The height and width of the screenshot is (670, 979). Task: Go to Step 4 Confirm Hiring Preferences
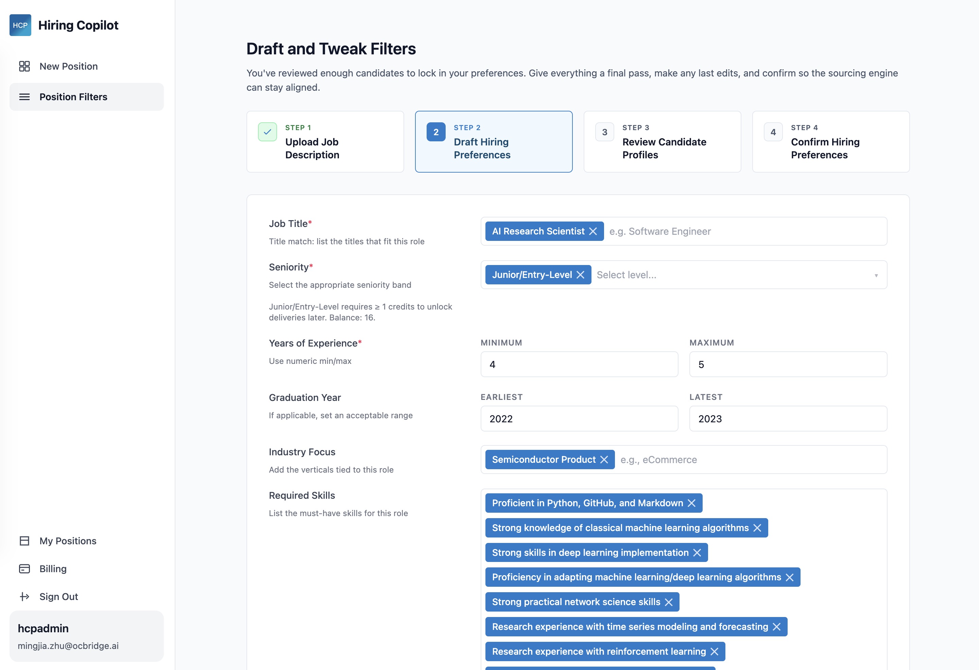tap(830, 141)
